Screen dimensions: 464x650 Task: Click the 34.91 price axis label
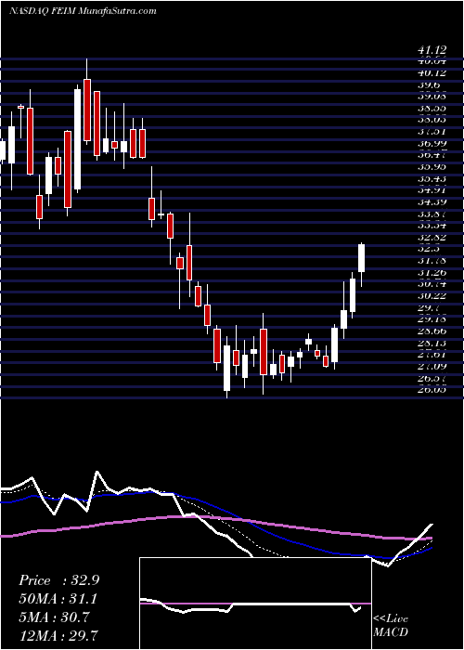coord(432,190)
